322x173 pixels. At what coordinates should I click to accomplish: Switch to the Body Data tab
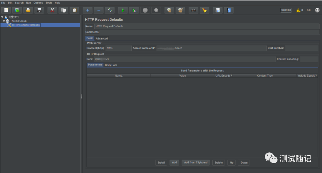111,65
